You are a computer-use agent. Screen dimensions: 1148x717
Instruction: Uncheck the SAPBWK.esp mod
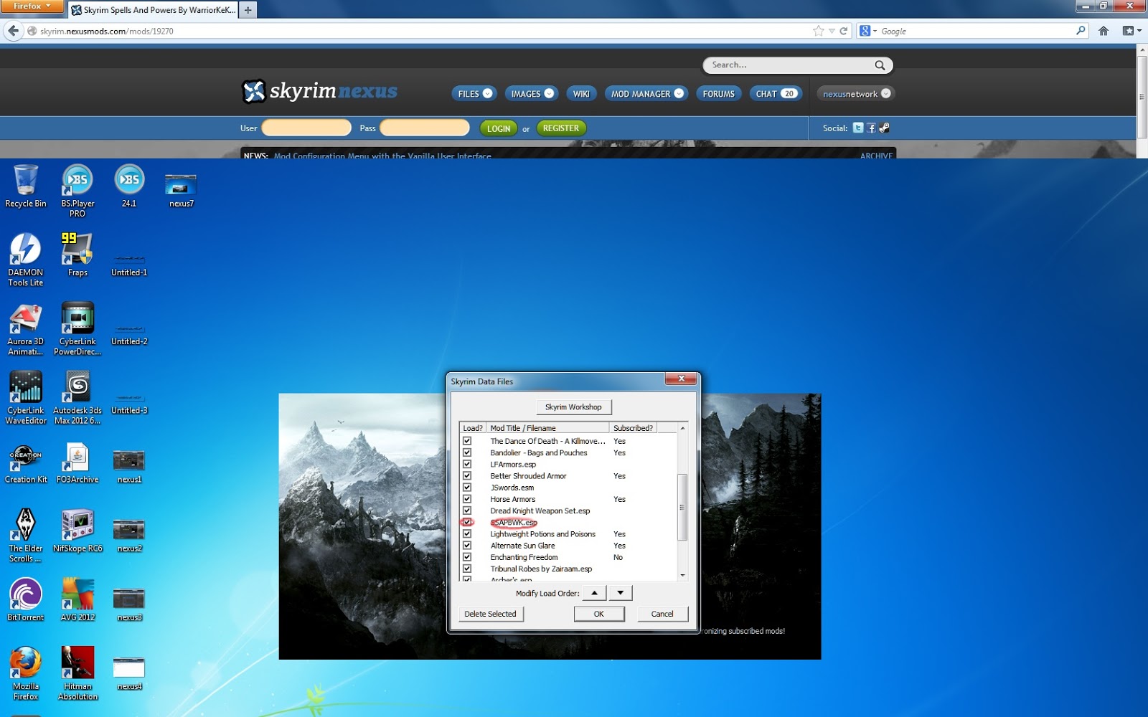point(469,523)
